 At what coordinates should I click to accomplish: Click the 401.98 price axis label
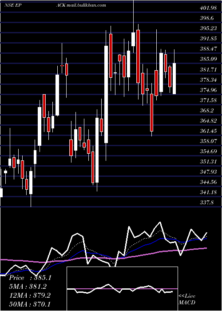(x=207, y=8)
